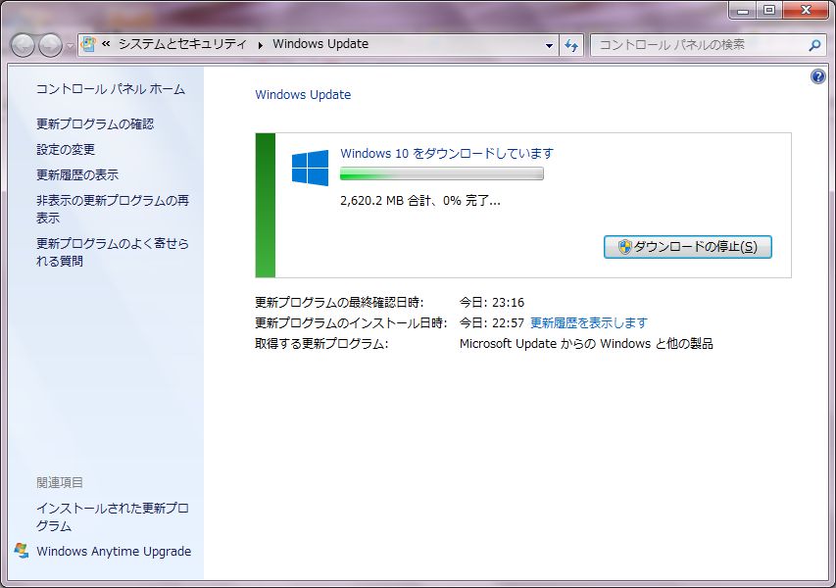Click the 今日: 23:16 last check time

coord(492,303)
